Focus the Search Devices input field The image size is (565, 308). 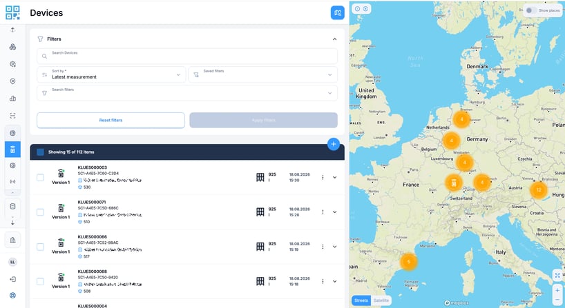pos(187,56)
